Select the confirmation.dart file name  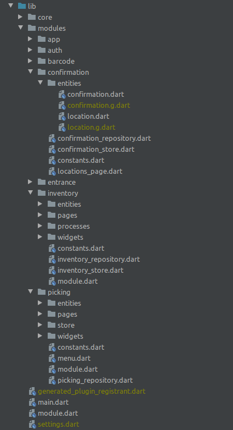click(96, 94)
